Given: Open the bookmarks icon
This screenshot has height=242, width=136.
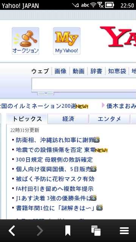Looking at the screenshot, I should tap(68, 231).
